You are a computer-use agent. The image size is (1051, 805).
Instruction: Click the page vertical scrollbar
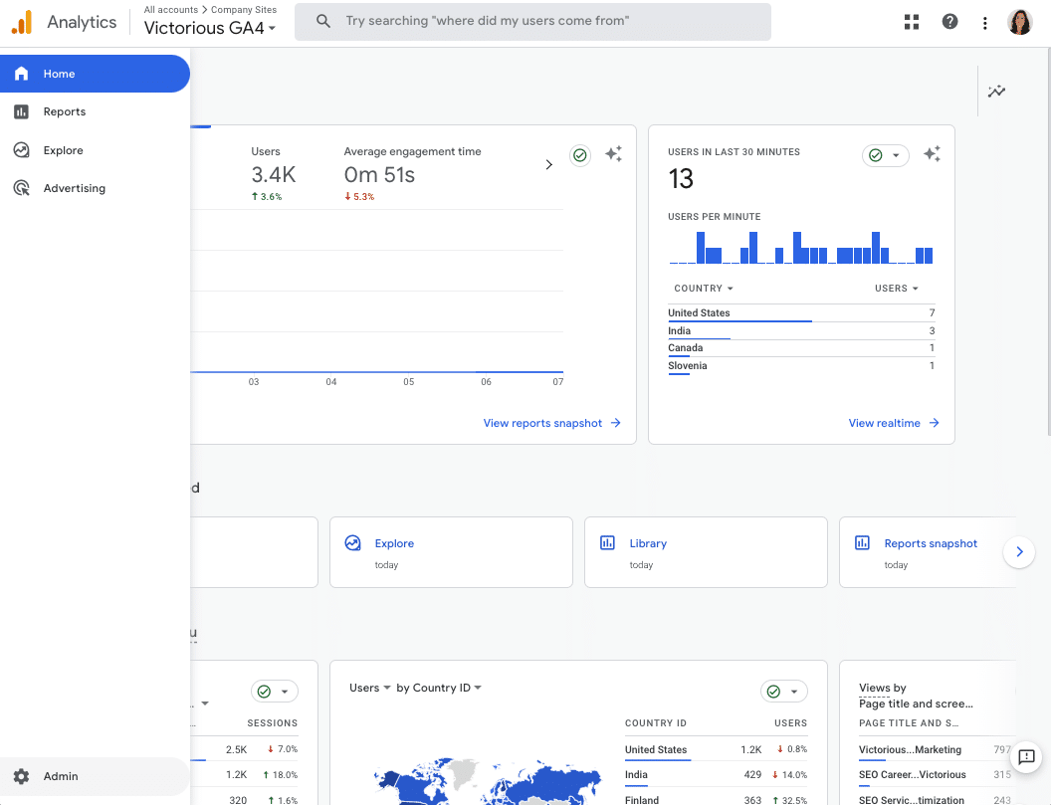pyautogui.click(x=1048, y=241)
